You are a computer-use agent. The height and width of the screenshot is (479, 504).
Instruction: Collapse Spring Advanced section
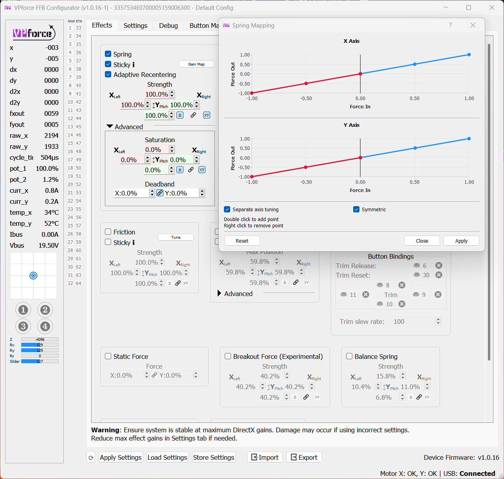(x=110, y=126)
